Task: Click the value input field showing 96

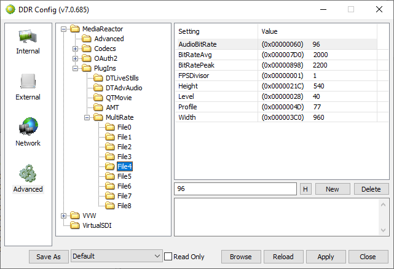Action: point(235,189)
